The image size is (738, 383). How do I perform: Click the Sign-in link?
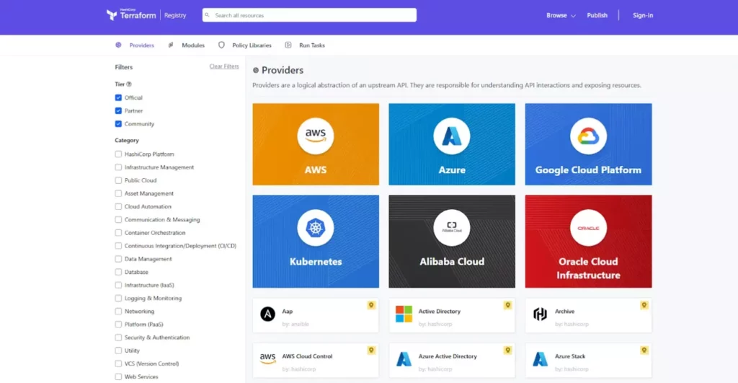pyautogui.click(x=643, y=15)
